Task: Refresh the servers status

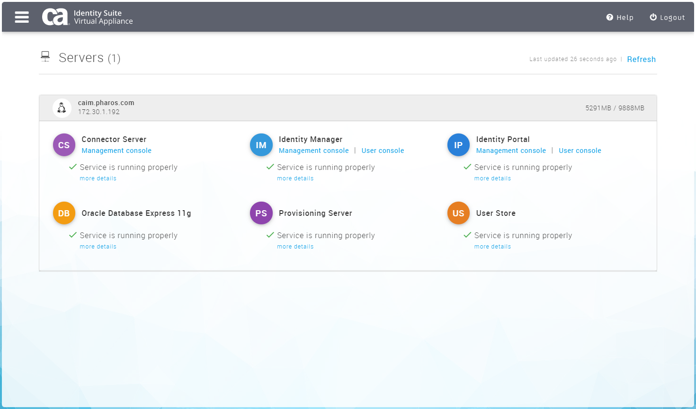Action: tap(642, 59)
